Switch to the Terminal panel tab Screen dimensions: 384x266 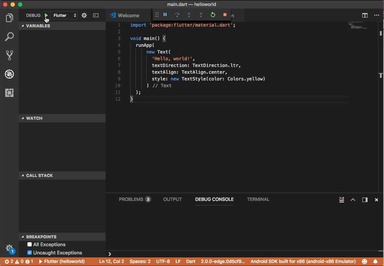[x=258, y=199]
